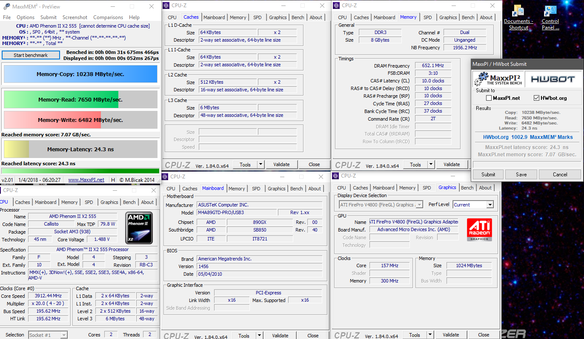Image resolution: width=584 pixels, height=339 pixels.
Task: Click the MaxxPI² logo in submit dialog
Action: (x=498, y=79)
